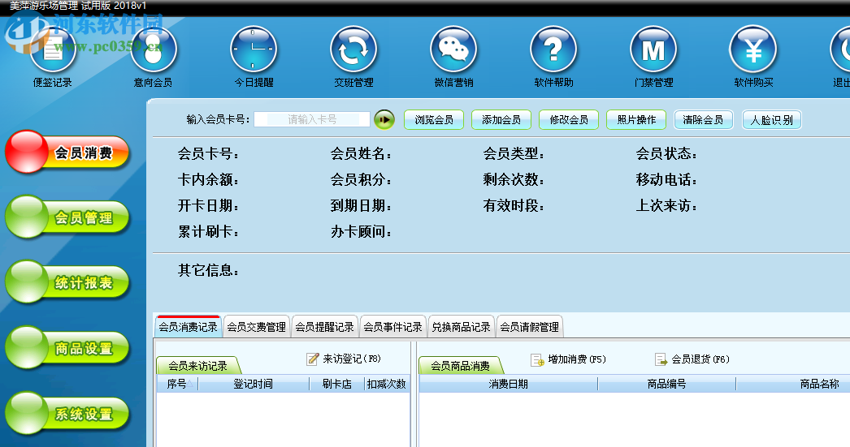850x447 pixels.
Task: Open the 交班管理 shift handover icon
Action: [x=353, y=49]
